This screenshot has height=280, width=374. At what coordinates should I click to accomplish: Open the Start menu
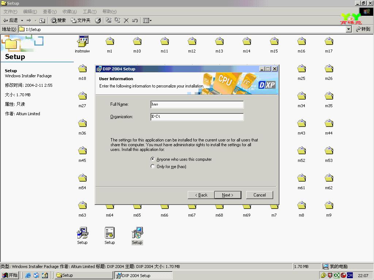[x=10, y=275]
